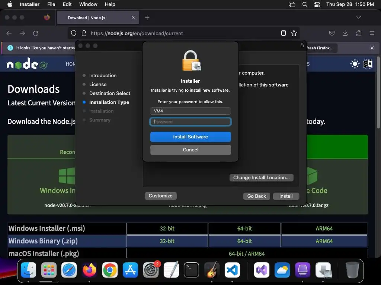Open the Trash in the Dock

tap(353, 270)
